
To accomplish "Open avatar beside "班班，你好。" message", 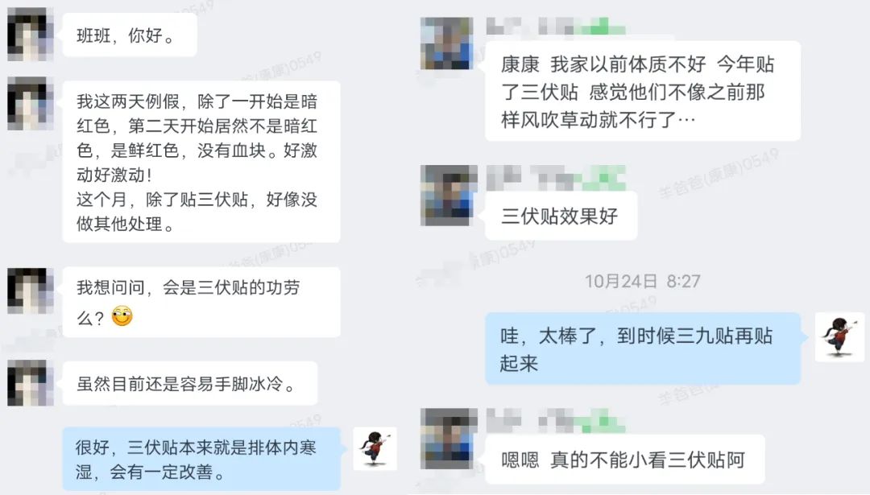I will [30, 35].
